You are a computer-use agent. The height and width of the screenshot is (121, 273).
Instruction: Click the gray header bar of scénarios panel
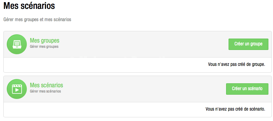(138, 89)
